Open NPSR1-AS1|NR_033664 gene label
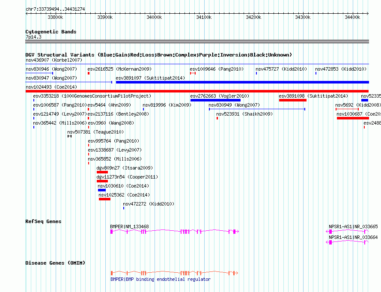Screen dimensions: 381x292 point(353,237)
